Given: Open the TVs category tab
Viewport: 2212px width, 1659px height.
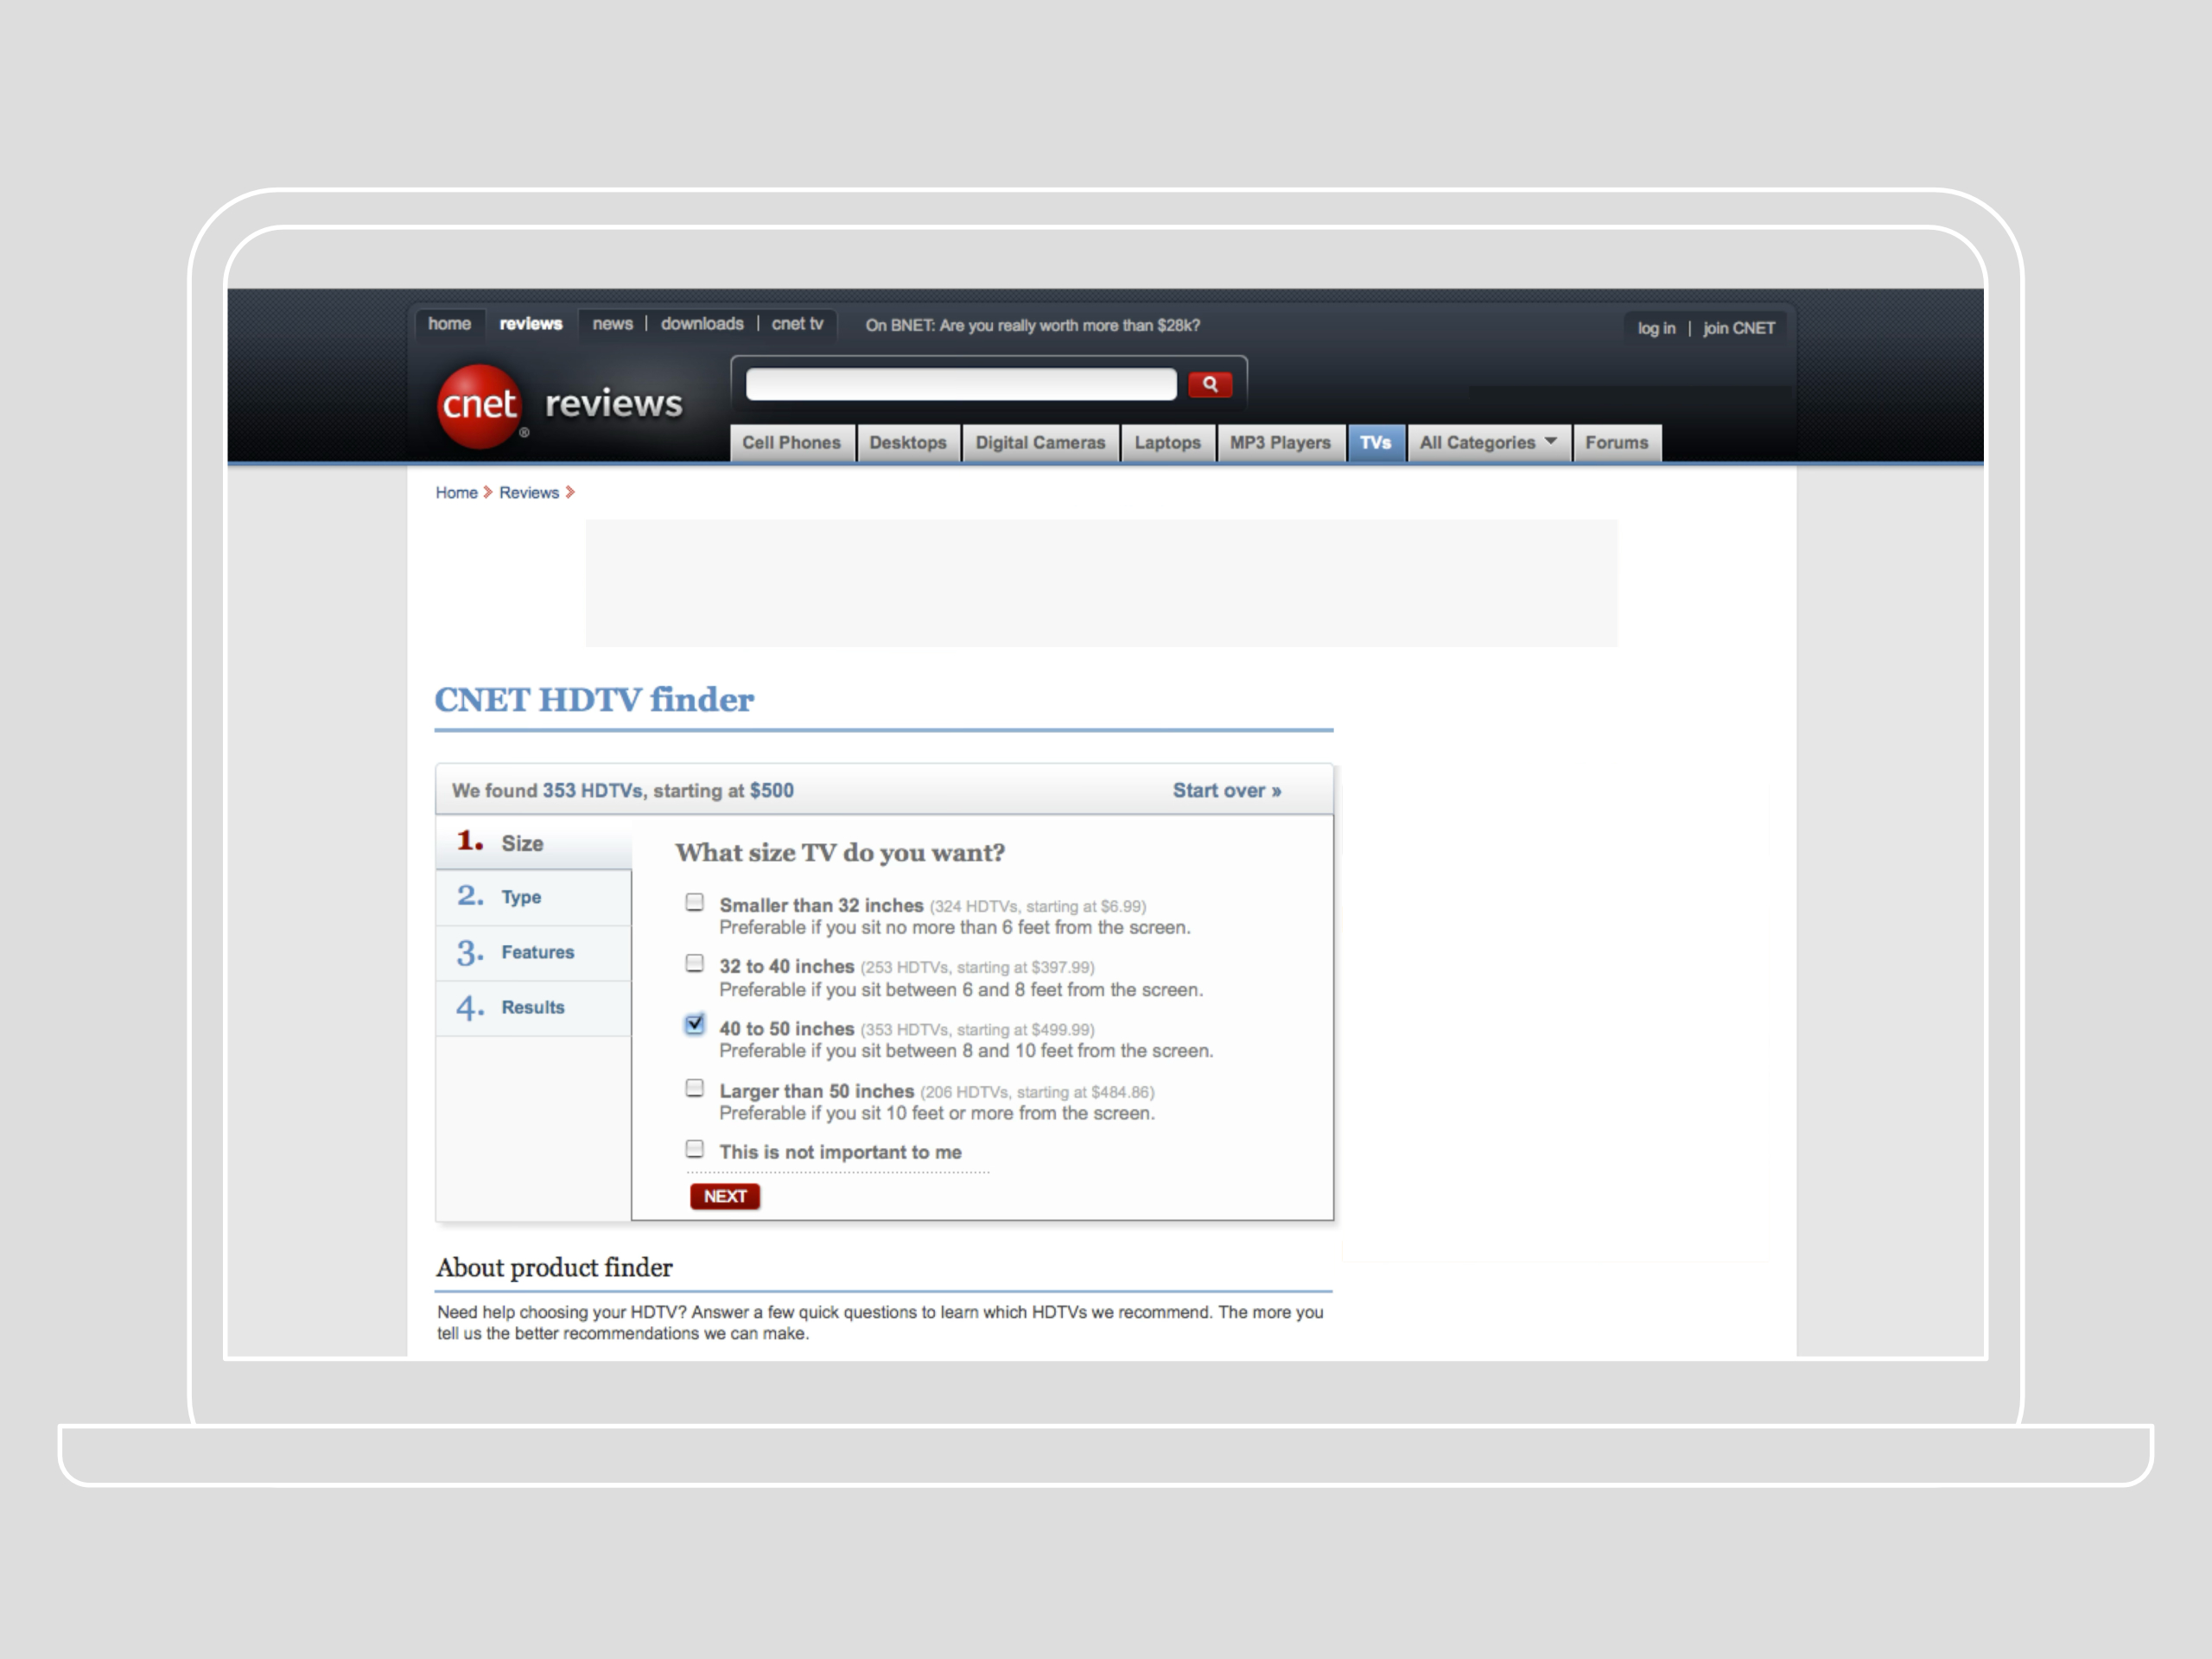Looking at the screenshot, I should coord(1375,442).
